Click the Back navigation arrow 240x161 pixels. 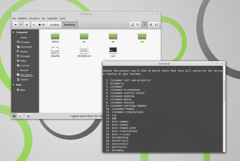15,25
